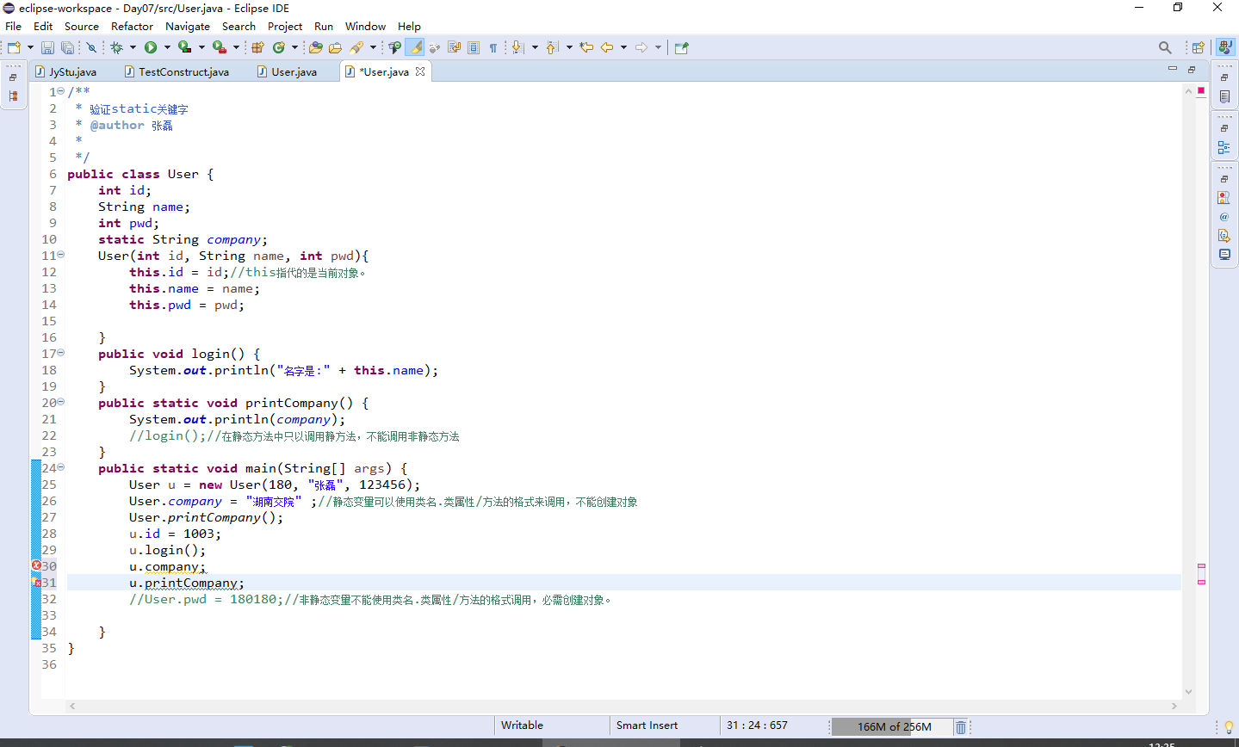Open the Search toolbar dropdown arrow
Image resolution: width=1239 pixels, height=747 pixels.
tap(373, 47)
